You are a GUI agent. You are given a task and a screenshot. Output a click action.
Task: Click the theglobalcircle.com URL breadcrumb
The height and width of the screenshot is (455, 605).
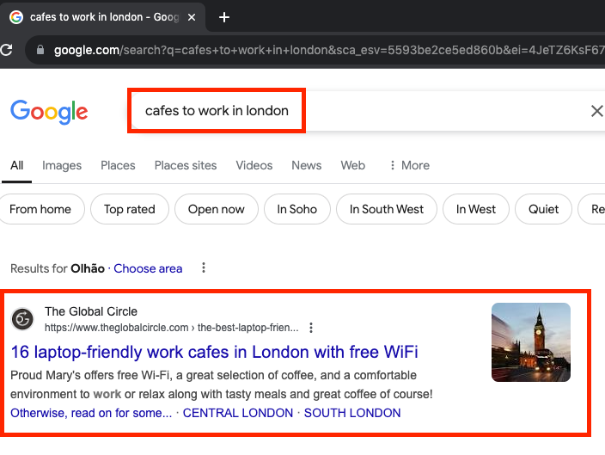171,328
